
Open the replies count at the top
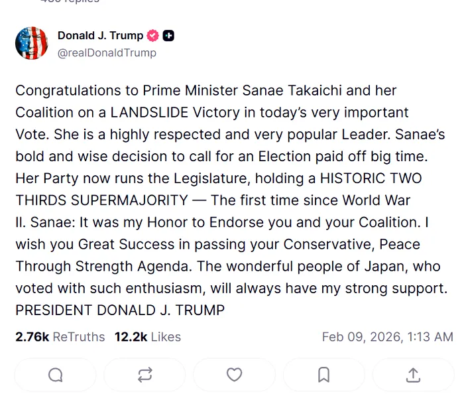click(x=70, y=1)
